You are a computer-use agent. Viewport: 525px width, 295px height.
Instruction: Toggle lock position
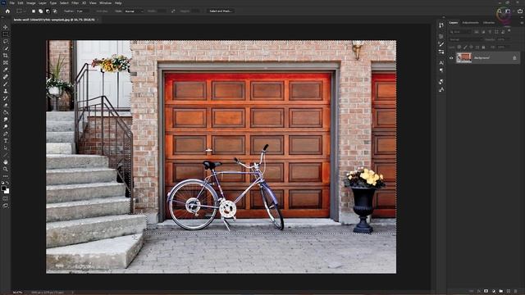tap(471, 48)
